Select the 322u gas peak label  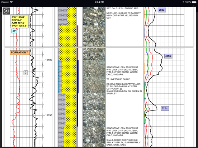pyautogui.click(x=165, y=108)
